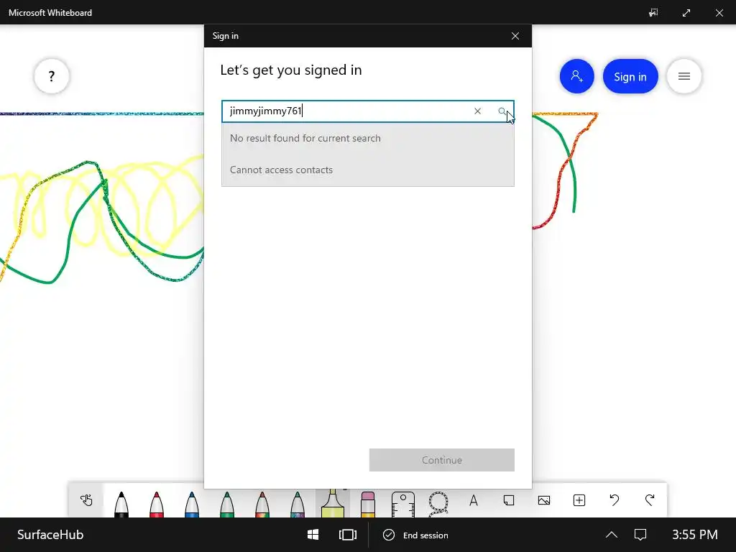Clear the account search text field
736x552 pixels.
coord(477,111)
